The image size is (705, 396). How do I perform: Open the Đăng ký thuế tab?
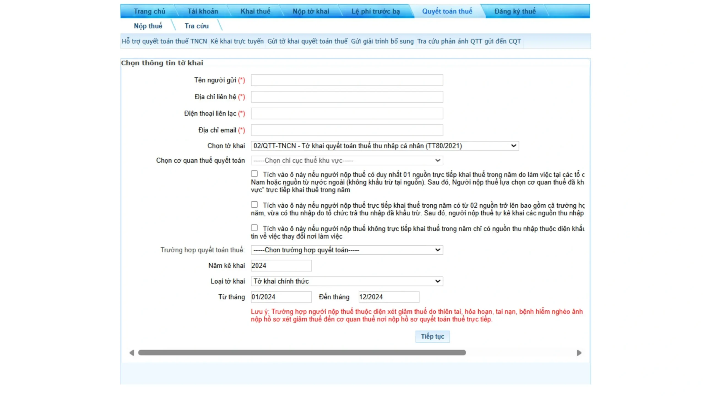click(515, 11)
